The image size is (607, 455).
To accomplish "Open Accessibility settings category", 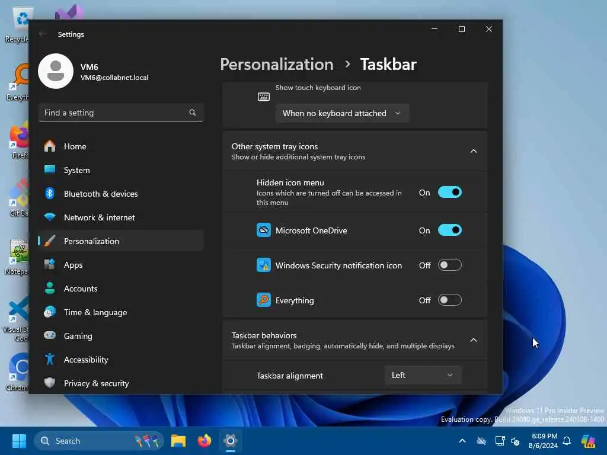I will pyautogui.click(x=121, y=360).
